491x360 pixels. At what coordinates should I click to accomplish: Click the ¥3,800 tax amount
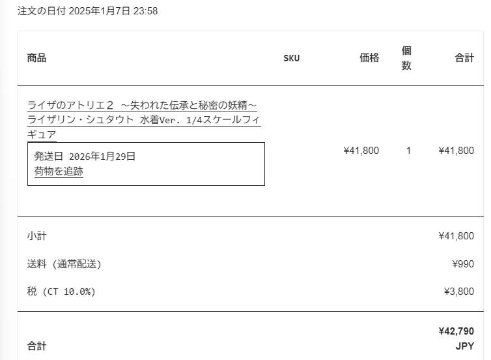458,292
